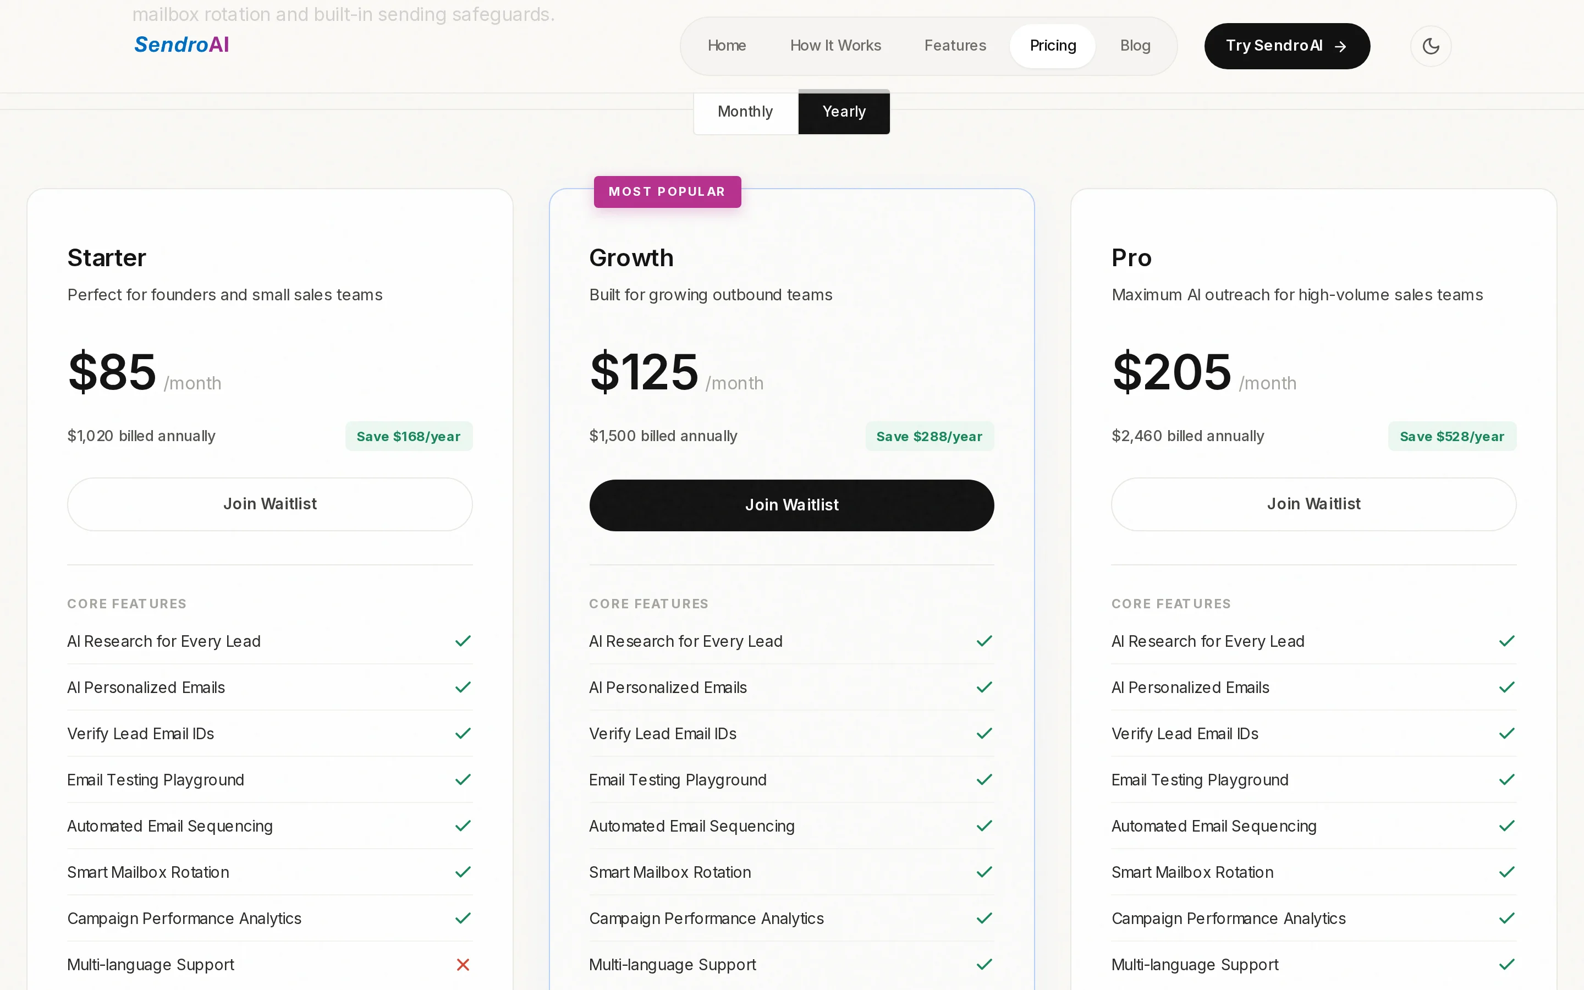Click the Growth plan title

point(631,258)
